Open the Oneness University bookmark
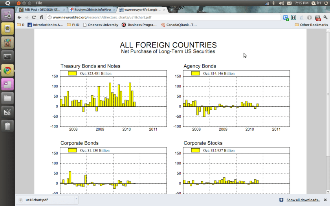 pyautogui.click(x=100, y=25)
